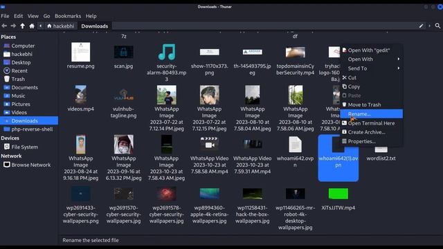Viewport: 443px width, 249px height.
Task: Open the Bookmarks menu
Action: [x=68, y=16]
